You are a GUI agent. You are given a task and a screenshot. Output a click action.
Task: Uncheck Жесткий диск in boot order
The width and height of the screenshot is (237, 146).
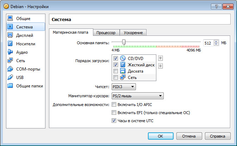[x=116, y=65]
